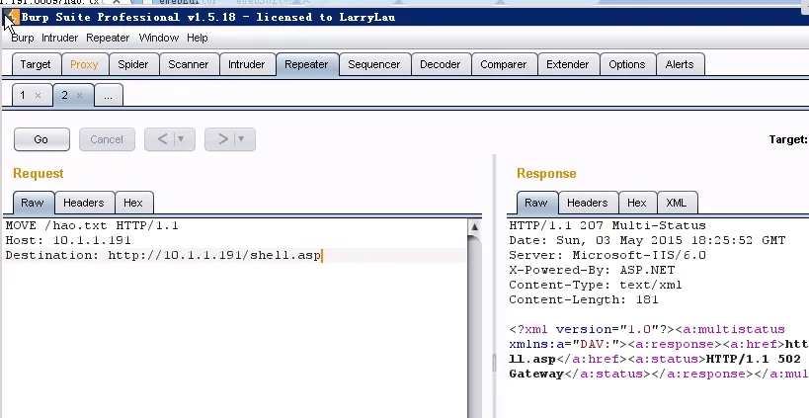Go back to the previous request with <

pyautogui.click(x=162, y=139)
